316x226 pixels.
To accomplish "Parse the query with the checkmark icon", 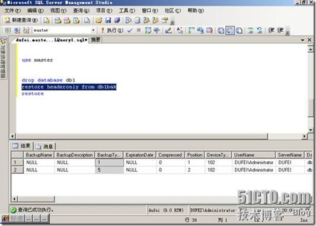I will (x=130, y=30).
